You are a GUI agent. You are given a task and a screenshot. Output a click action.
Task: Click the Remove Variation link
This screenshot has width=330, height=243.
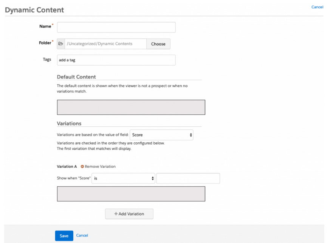coord(100,167)
